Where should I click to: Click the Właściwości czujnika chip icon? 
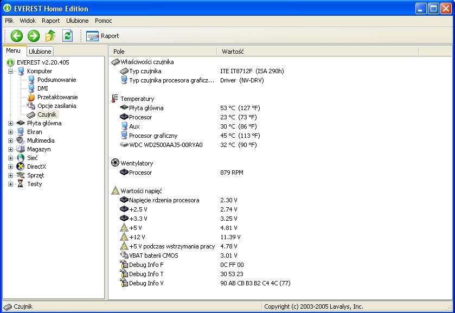click(116, 62)
